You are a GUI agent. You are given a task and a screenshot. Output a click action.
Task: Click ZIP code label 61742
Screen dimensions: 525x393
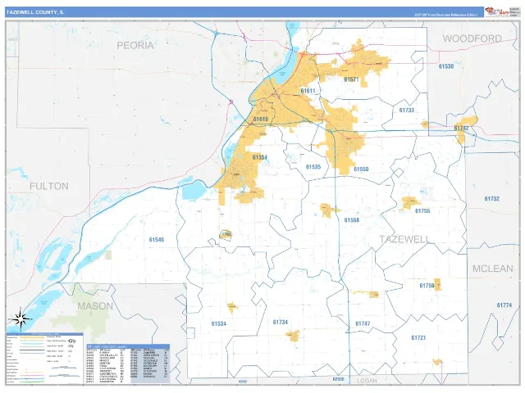(461, 128)
